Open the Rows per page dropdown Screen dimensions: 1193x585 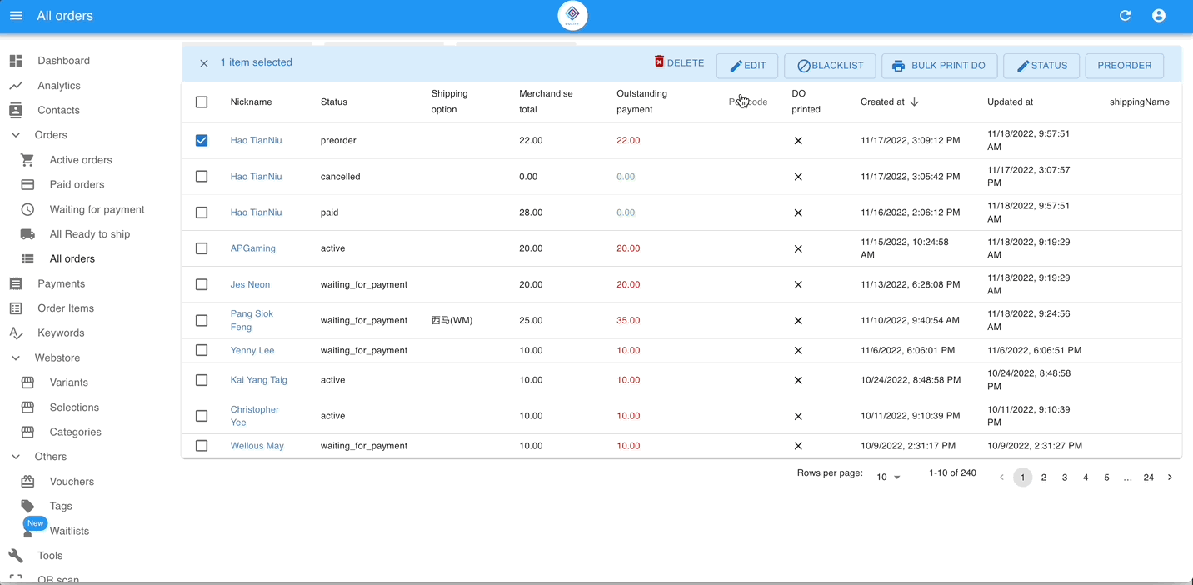pyautogui.click(x=888, y=477)
